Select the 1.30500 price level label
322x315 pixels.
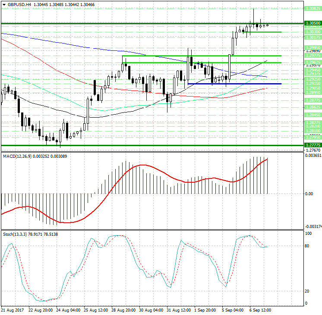312,23
